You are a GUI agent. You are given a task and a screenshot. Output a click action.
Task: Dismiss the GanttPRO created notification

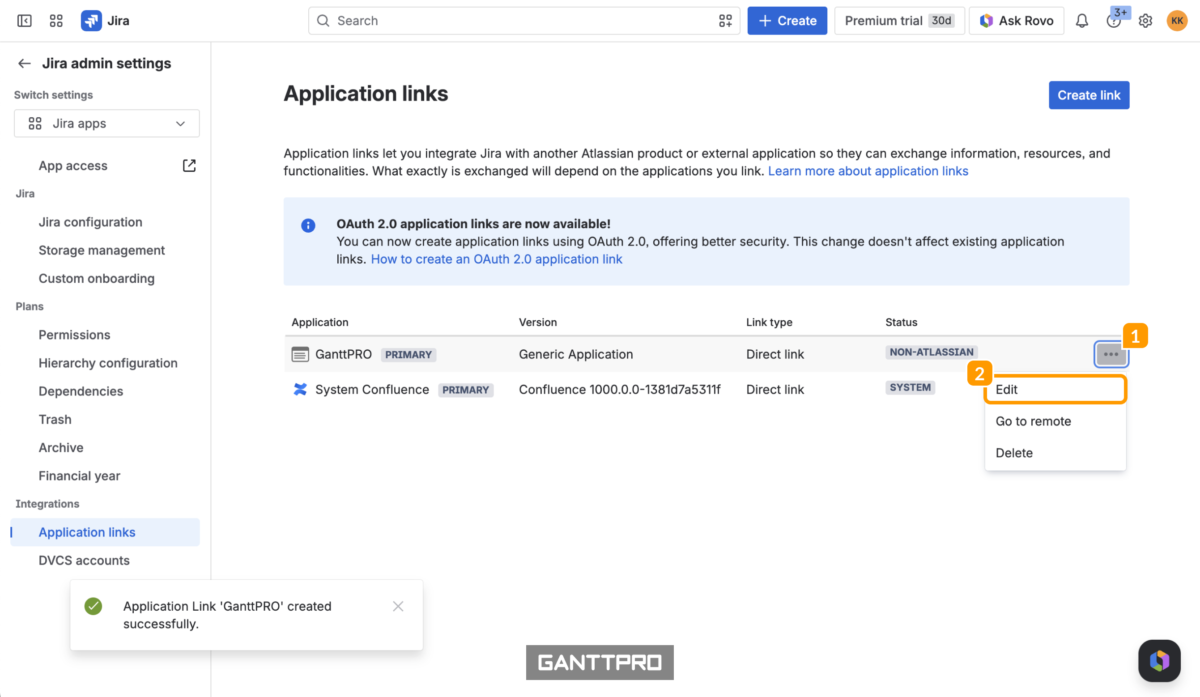point(398,606)
